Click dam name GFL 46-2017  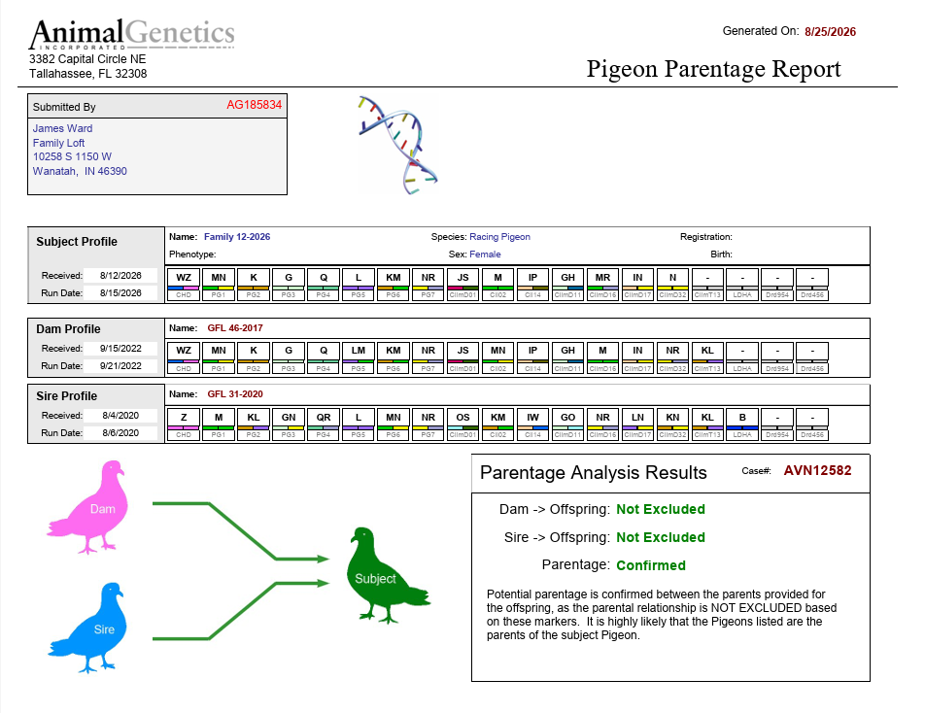click(x=235, y=328)
